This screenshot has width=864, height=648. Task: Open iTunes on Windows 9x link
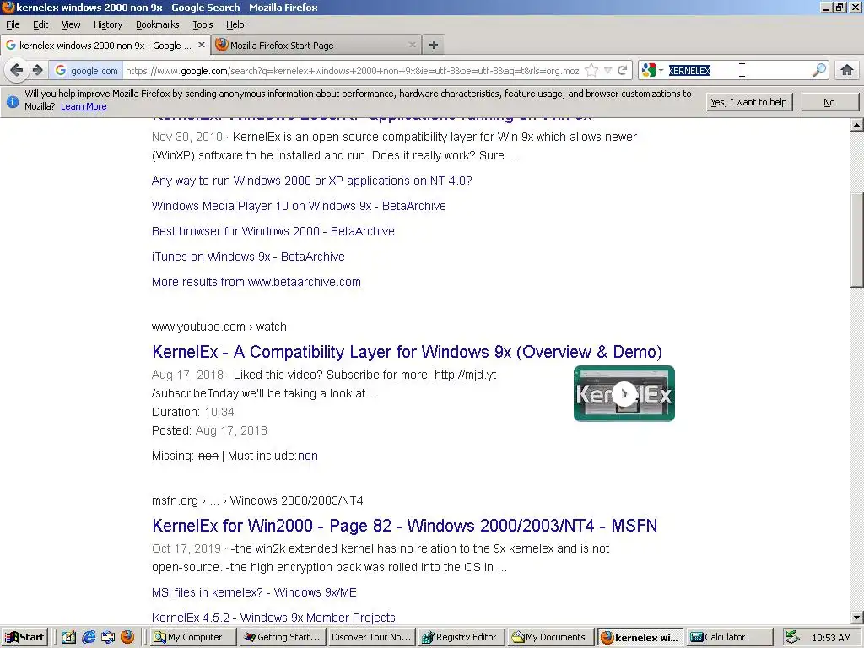[x=248, y=256]
